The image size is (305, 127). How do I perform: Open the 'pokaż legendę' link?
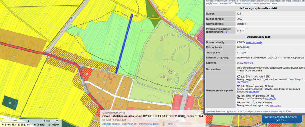click(x=245, y=63)
